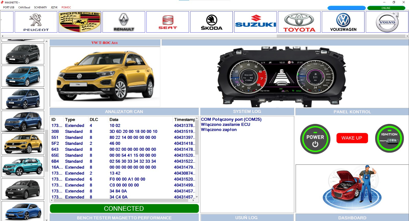409x221 pixels.
Task: Select the Peugeot brand logo
Action: 36,22
